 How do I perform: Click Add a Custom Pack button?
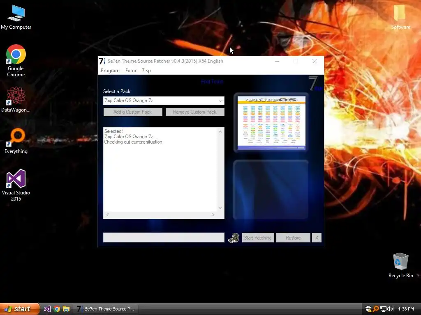point(133,112)
